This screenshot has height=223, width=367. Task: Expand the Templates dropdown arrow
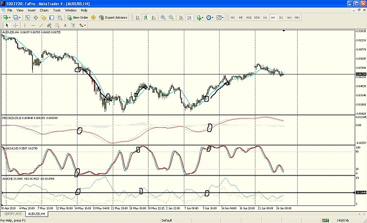click(223, 18)
